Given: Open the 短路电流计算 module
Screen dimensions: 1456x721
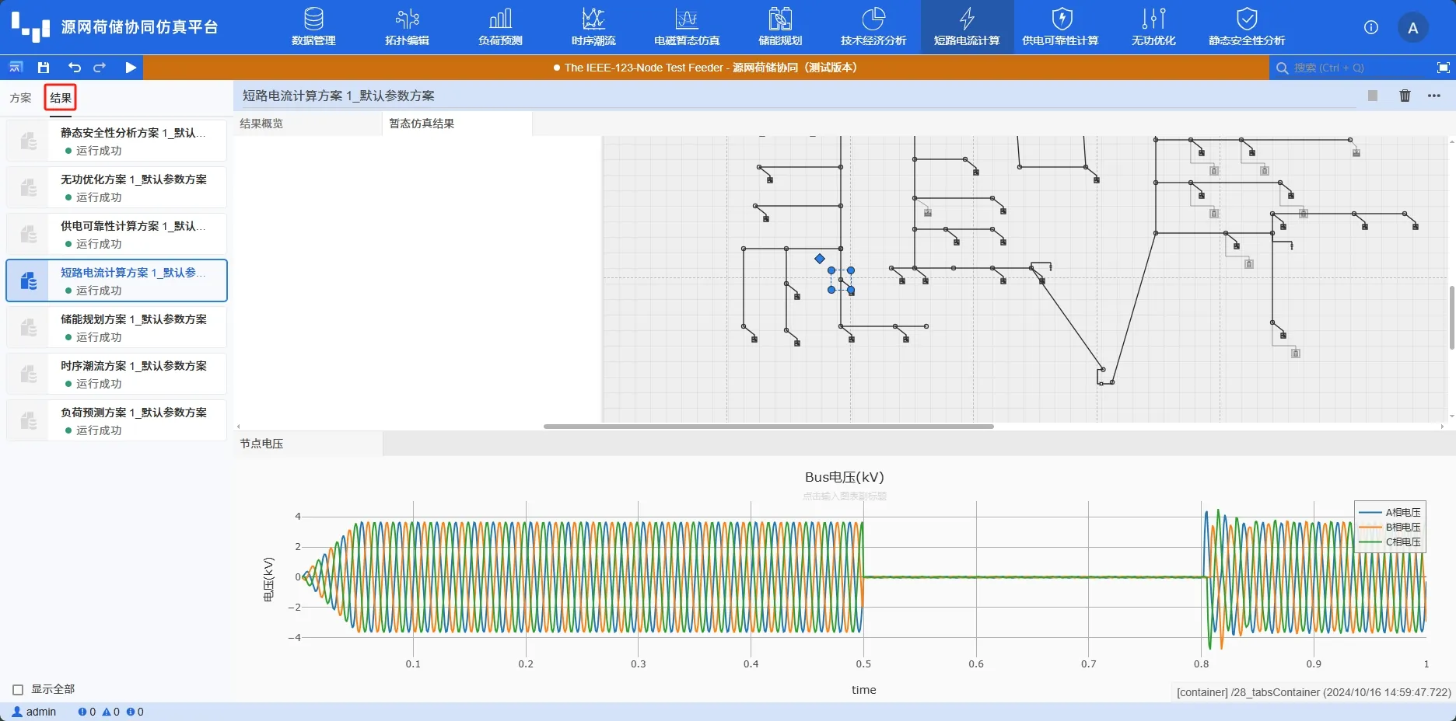Looking at the screenshot, I should (967, 27).
